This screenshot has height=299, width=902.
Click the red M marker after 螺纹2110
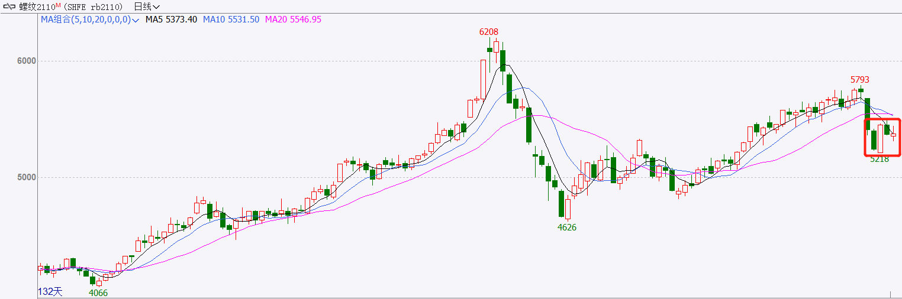(59, 5)
